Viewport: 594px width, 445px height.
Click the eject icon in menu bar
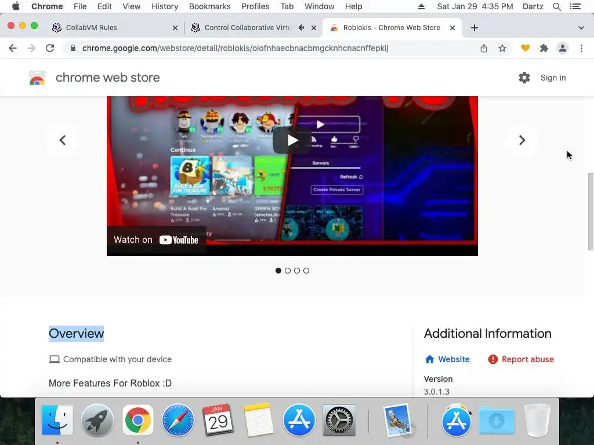coord(421,6)
